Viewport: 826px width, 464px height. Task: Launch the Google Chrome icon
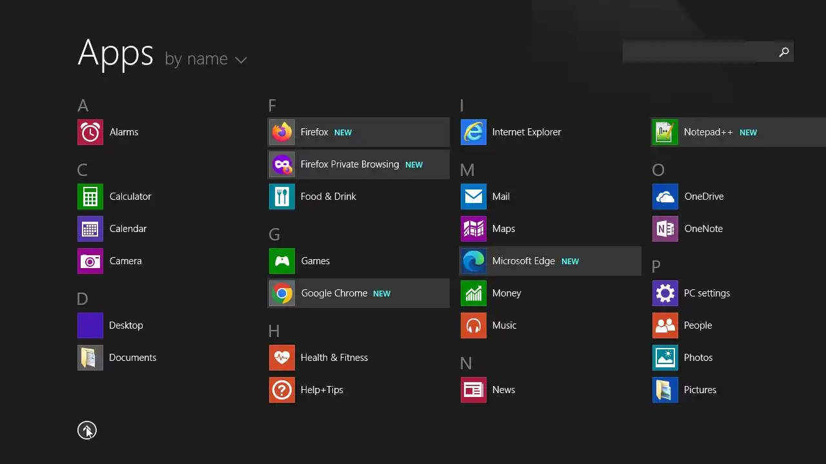tap(282, 293)
